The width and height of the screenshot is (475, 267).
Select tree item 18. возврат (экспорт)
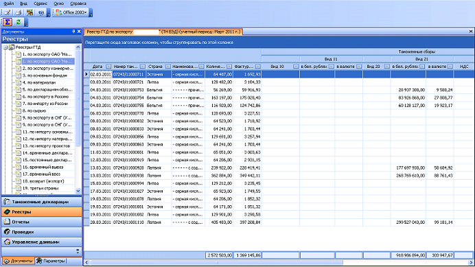43,181
